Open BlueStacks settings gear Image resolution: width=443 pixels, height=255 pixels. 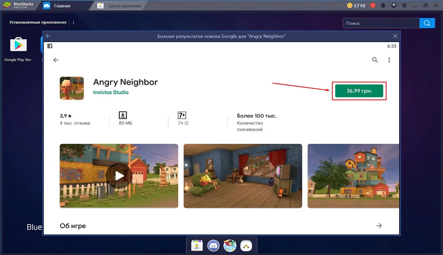click(404, 5)
